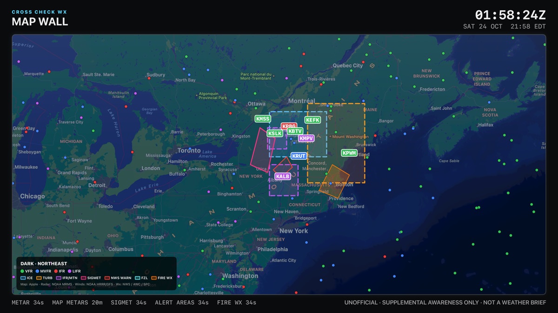Click the Toronto city label
Screen dimensions: 558x313
pos(189,150)
